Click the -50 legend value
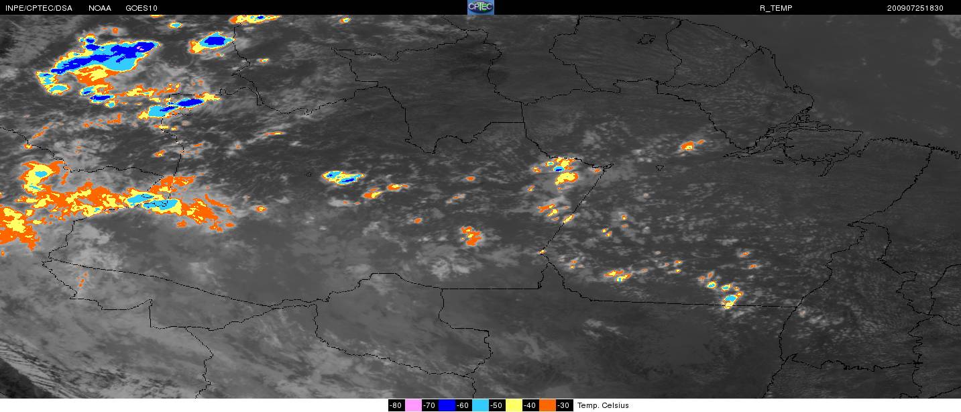961x412 pixels. tap(497, 405)
